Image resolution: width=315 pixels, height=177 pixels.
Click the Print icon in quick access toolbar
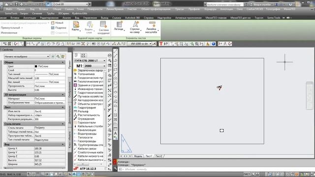pos(21,4)
